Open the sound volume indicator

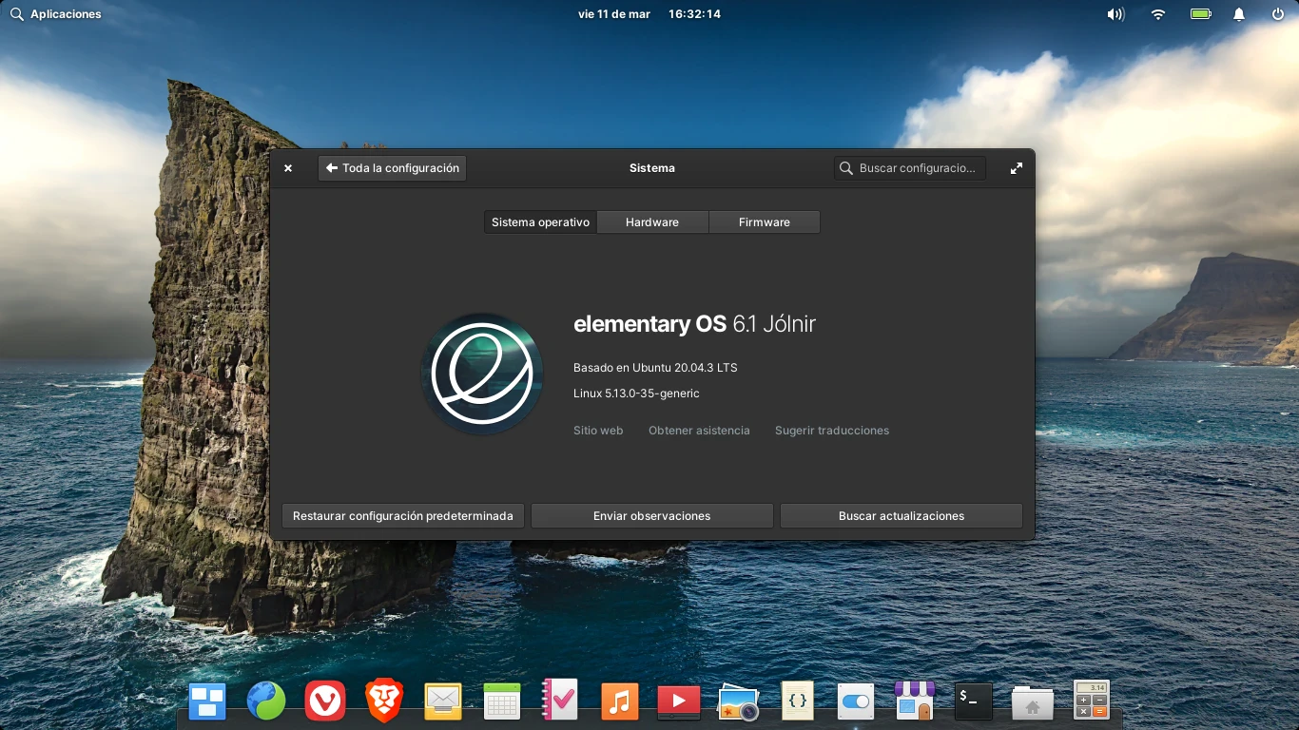tap(1115, 14)
